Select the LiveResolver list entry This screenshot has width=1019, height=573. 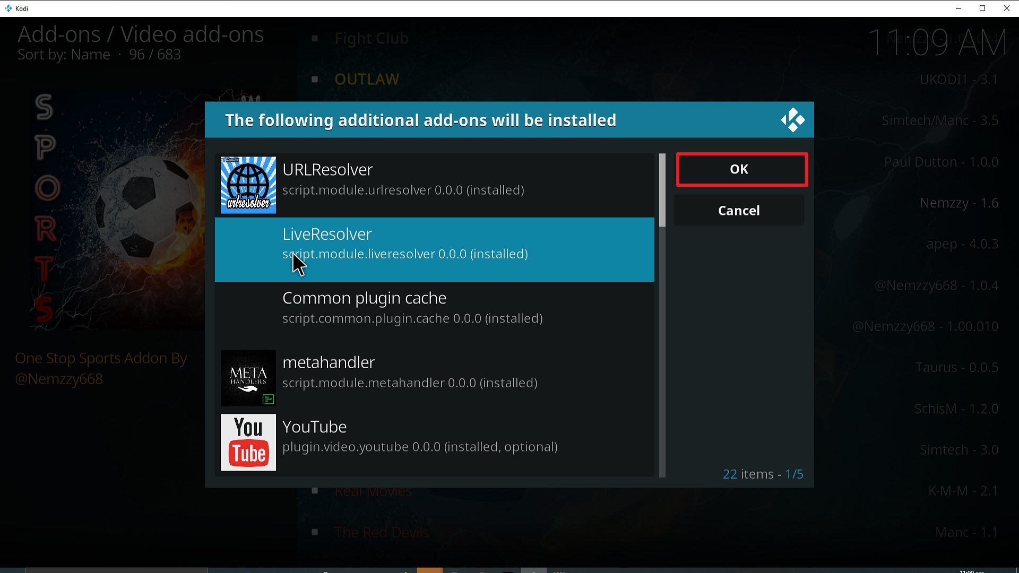(434, 249)
